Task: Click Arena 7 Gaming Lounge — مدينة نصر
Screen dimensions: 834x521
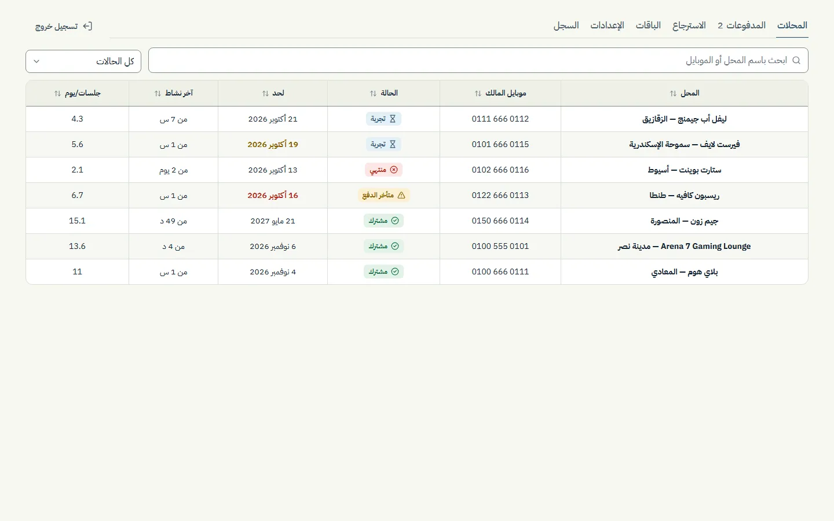Action: coord(685,246)
